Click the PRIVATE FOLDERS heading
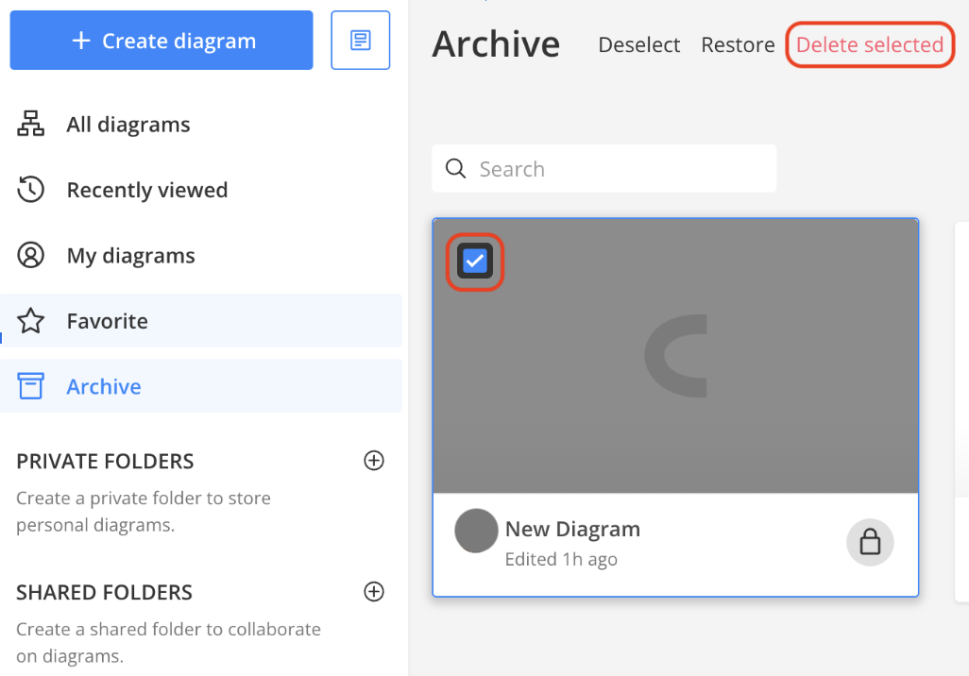This screenshot has width=969, height=676. [105, 461]
